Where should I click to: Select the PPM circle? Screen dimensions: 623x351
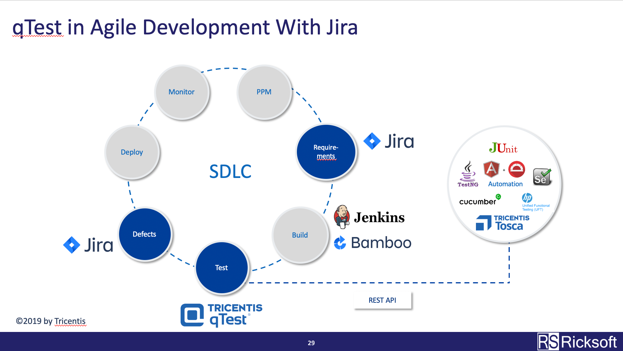[x=264, y=92]
